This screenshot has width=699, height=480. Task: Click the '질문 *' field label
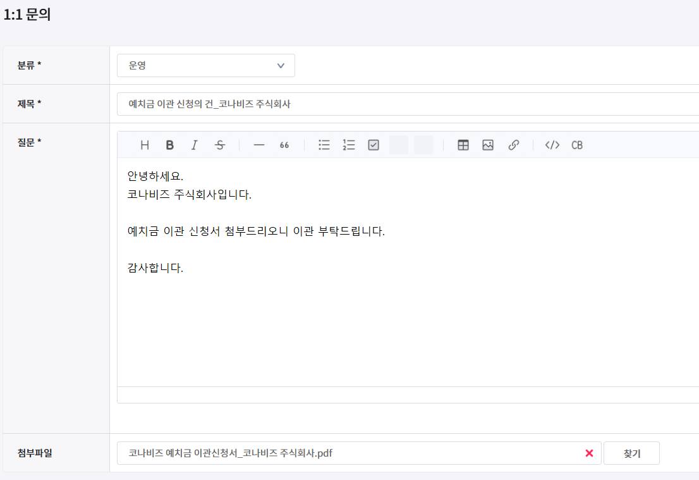coord(30,142)
